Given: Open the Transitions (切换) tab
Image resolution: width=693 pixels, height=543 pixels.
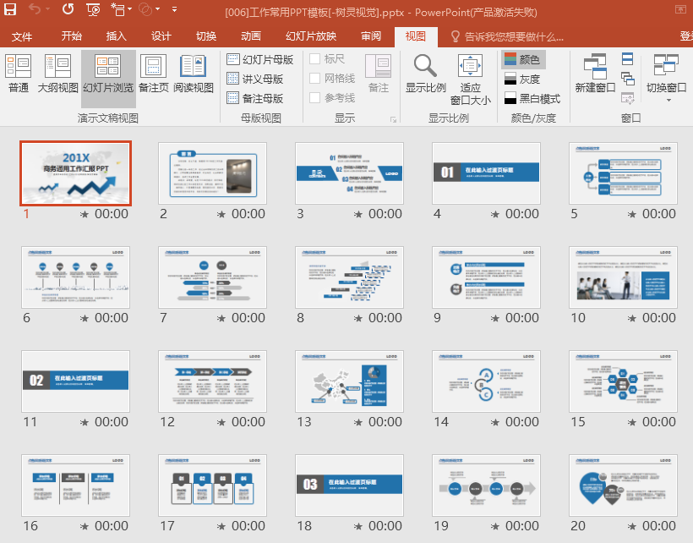Looking at the screenshot, I should [206, 36].
